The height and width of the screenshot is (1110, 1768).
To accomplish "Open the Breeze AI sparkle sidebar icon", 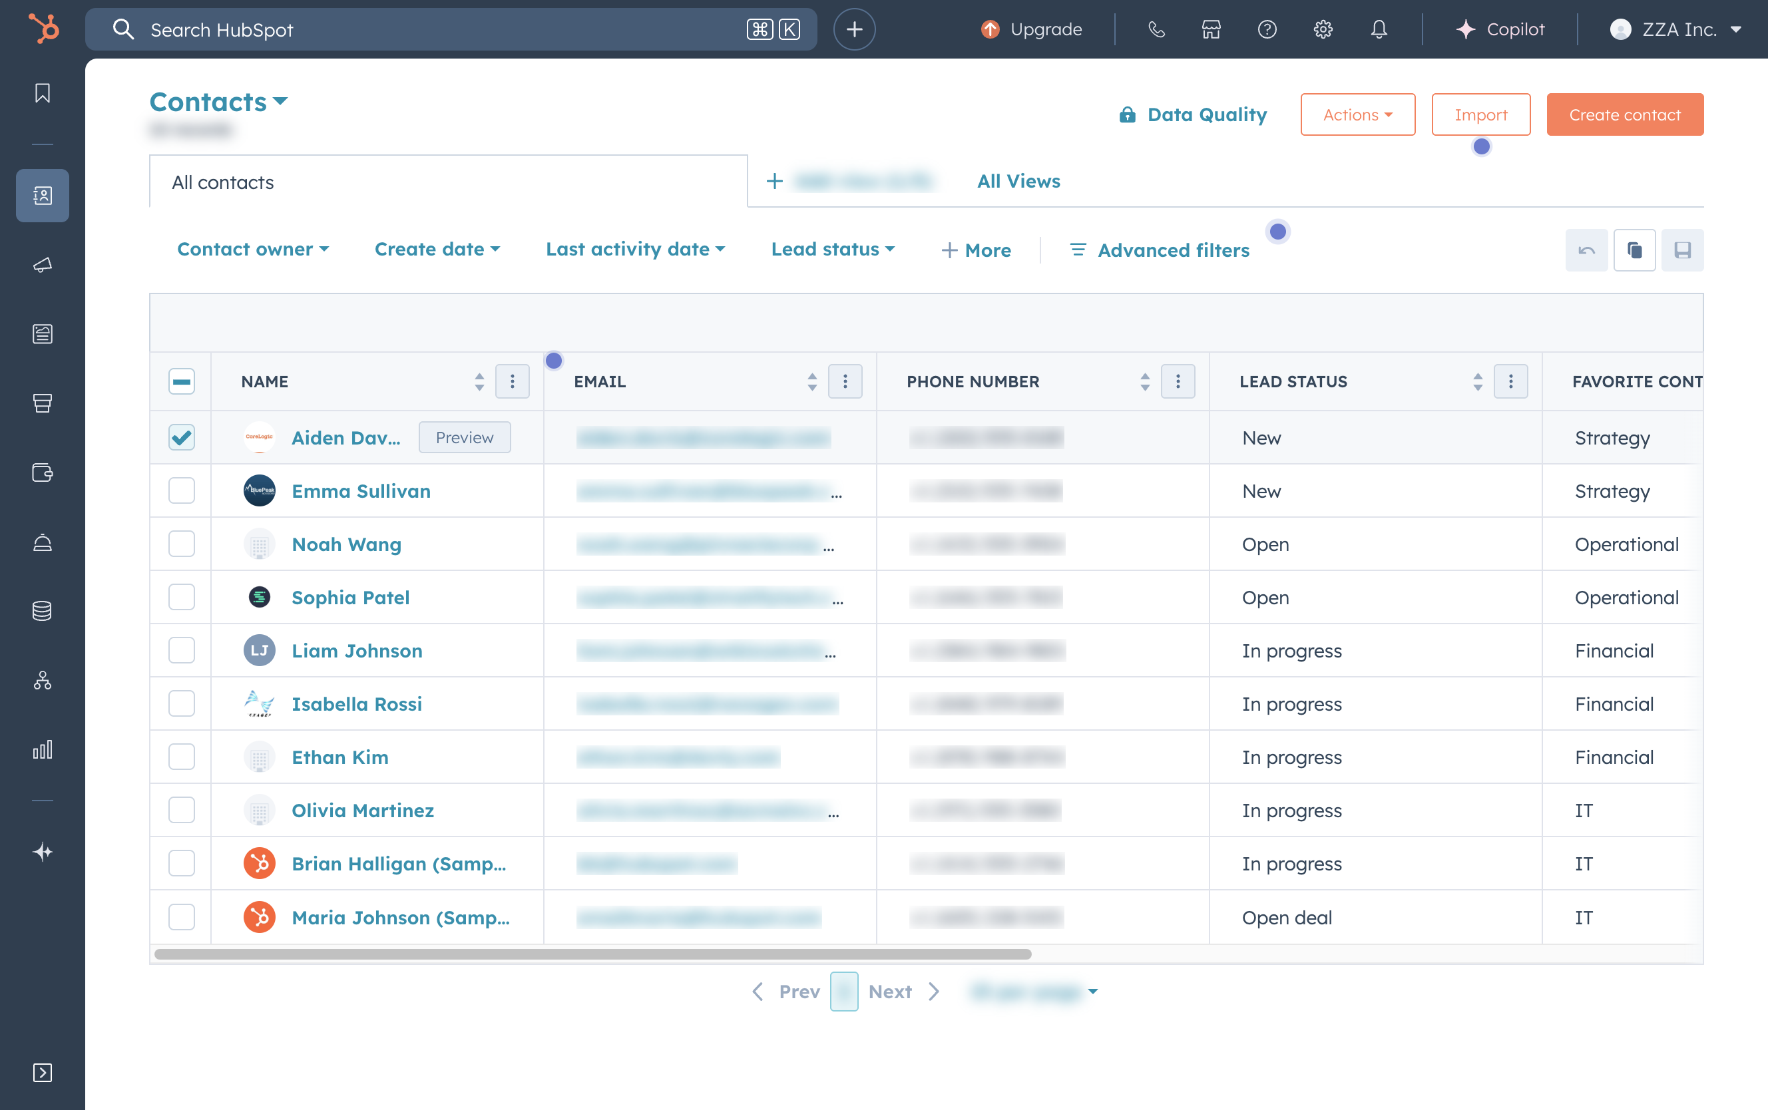I will 43,852.
